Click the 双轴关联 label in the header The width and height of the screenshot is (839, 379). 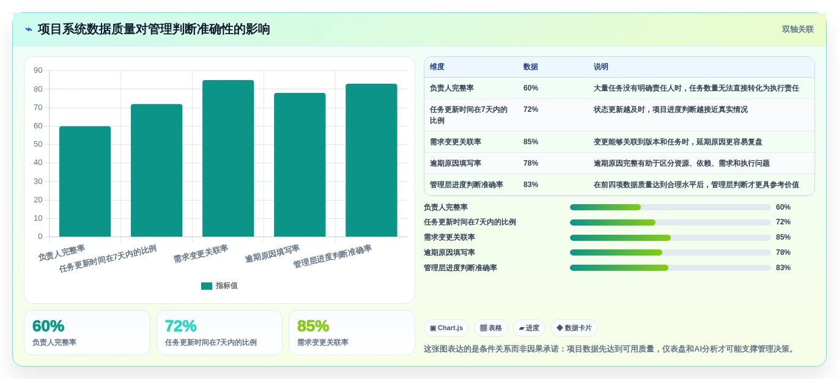[797, 29]
